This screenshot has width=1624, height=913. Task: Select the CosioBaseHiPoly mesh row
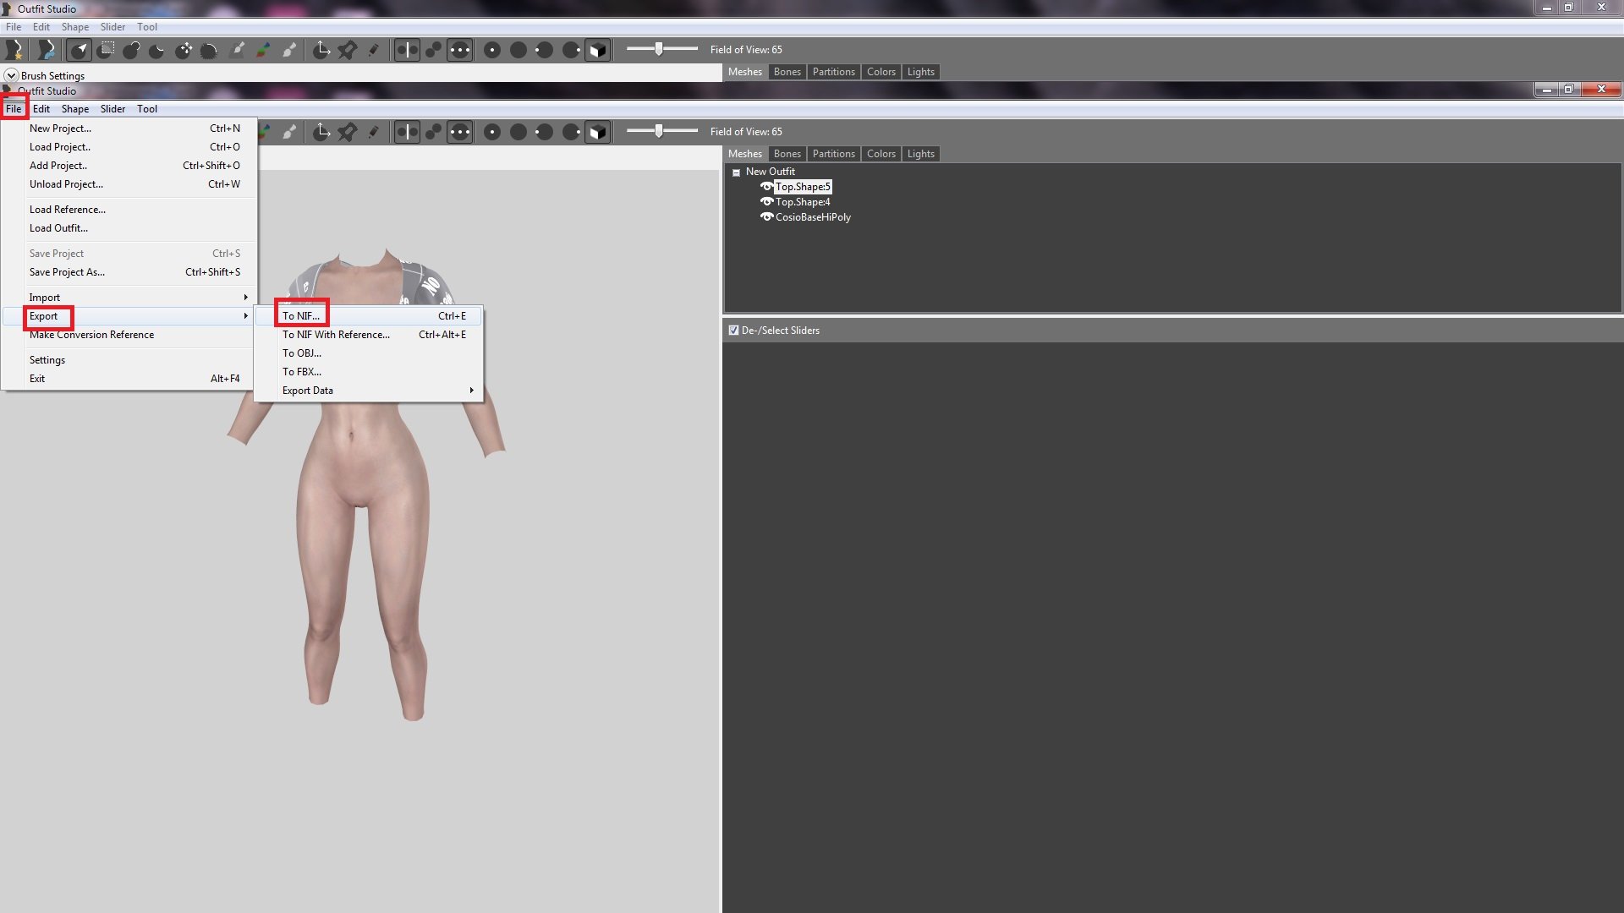(x=813, y=217)
